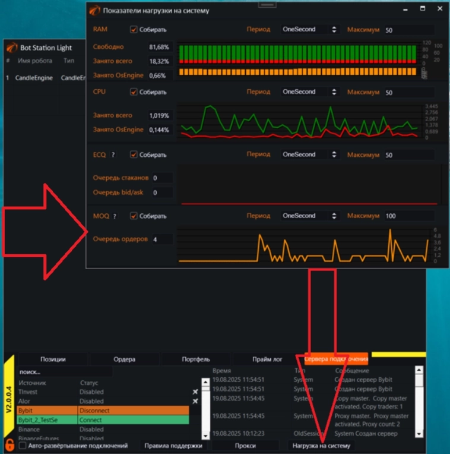Click the Время log column header
The height and width of the screenshot is (454, 450).
pos(221,371)
